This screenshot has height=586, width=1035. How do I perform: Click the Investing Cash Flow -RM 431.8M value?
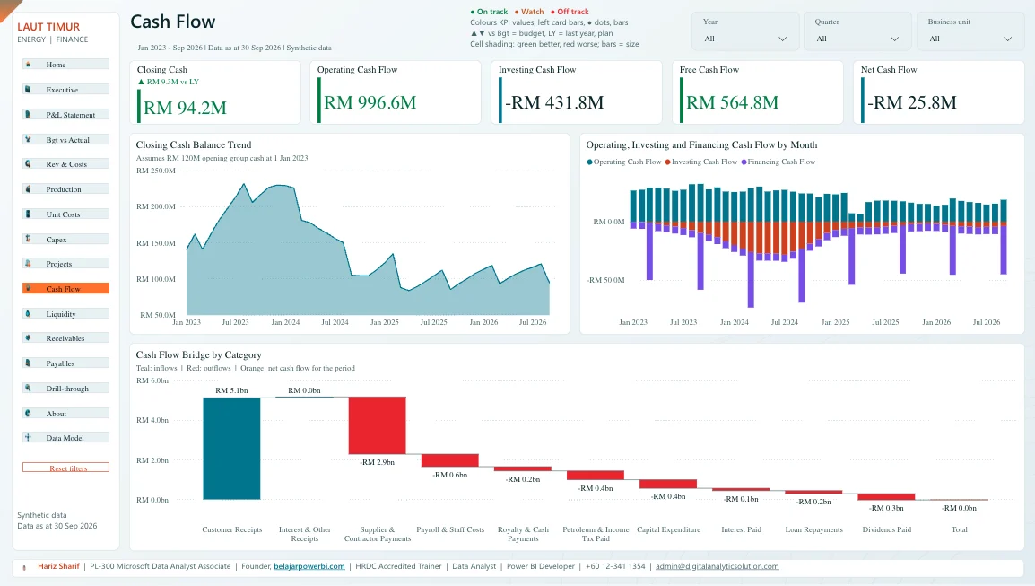pos(554,102)
